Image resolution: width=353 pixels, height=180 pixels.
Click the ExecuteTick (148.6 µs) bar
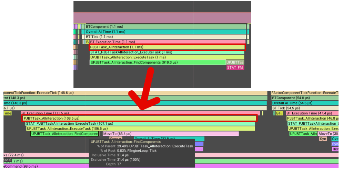pyautogui.click(x=135, y=93)
